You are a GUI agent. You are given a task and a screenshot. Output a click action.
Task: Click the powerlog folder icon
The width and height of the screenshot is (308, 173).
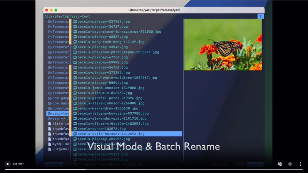tap(50, 108)
